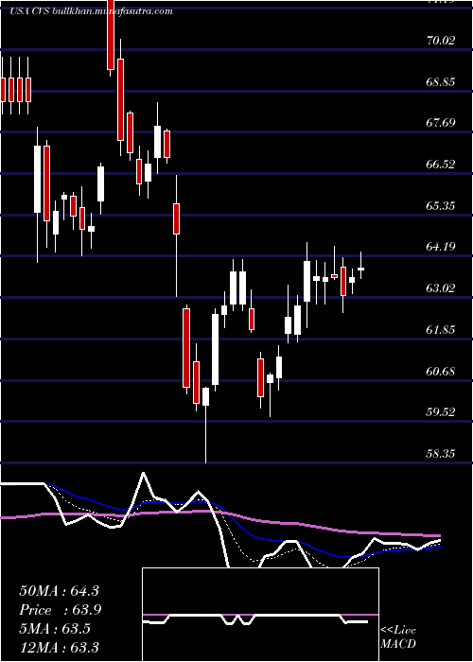The height and width of the screenshot is (662, 473).
Task: Click the USA CVS bullkhan.munafasutra.com watermark
Action: click(x=91, y=11)
